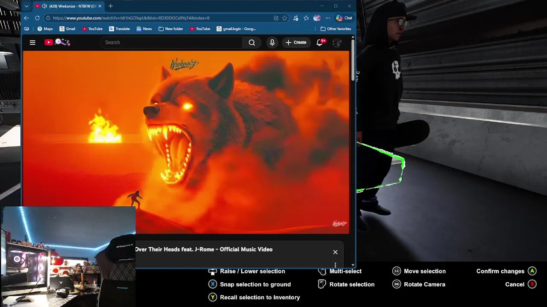547x307 pixels.
Task: Click the Wrekonize watermark in video corner
Action: click(340, 223)
